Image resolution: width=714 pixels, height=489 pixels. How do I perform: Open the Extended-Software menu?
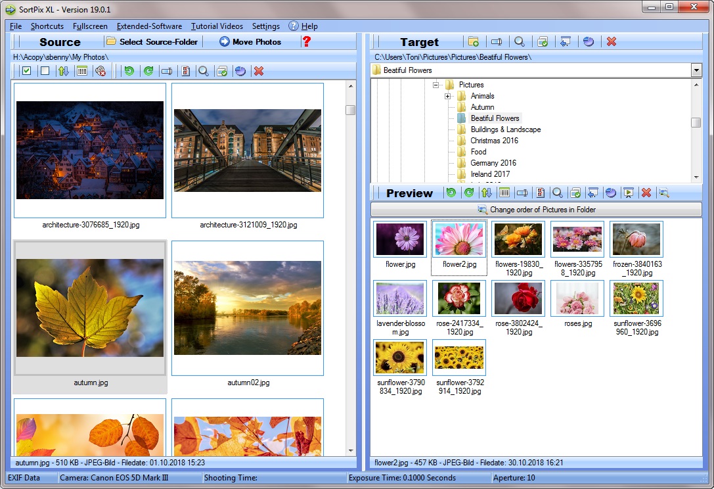pyautogui.click(x=149, y=26)
